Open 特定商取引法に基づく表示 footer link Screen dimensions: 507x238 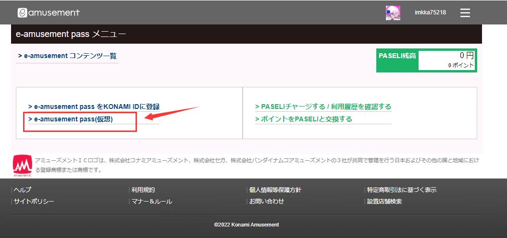point(401,190)
